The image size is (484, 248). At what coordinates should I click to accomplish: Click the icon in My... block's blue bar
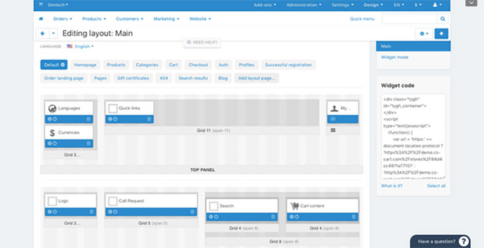(x=333, y=119)
